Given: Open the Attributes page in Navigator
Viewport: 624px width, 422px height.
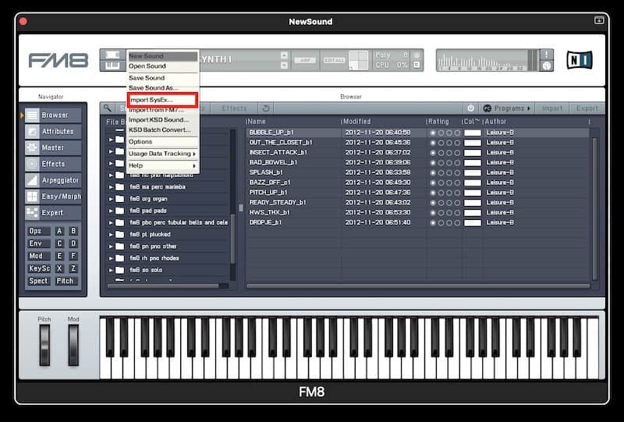Looking at the screenshot, I should (x=52, y=131).
